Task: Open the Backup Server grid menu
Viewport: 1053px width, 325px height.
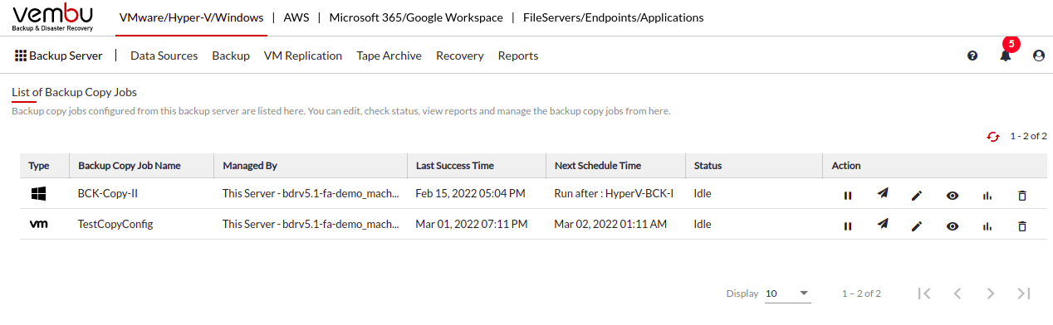Action: click(59, 56)
